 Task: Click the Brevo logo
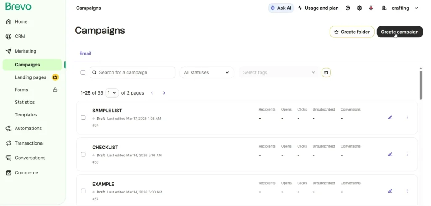click(x=19, y=6)
